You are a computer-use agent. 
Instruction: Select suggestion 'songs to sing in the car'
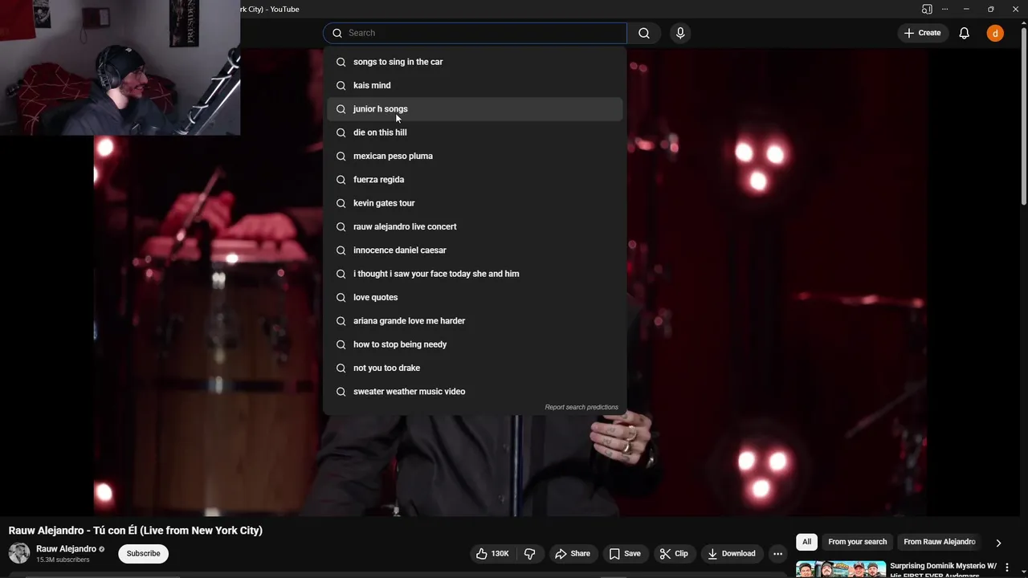point(475,62)
